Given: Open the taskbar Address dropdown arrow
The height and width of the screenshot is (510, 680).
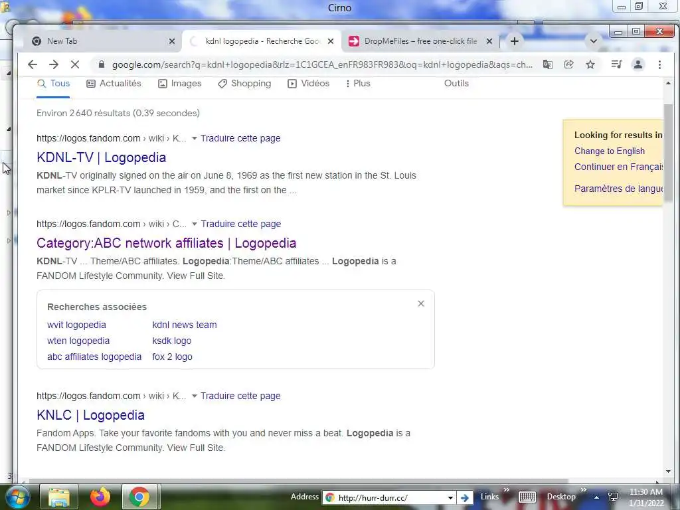Looking at the screenshot, I should click(x=450, y=498).
